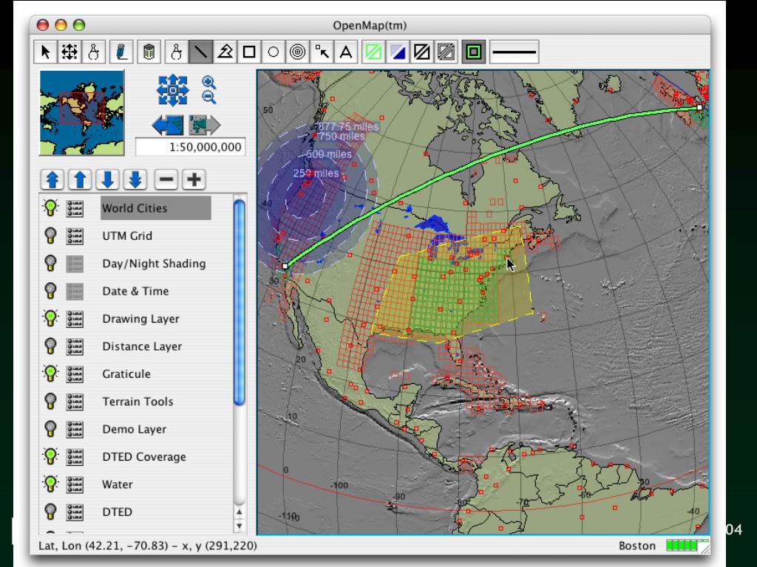Click the figure icon left of the line tool
The width and height of the screenshot is (757, 567).
(x=176, y=52)
